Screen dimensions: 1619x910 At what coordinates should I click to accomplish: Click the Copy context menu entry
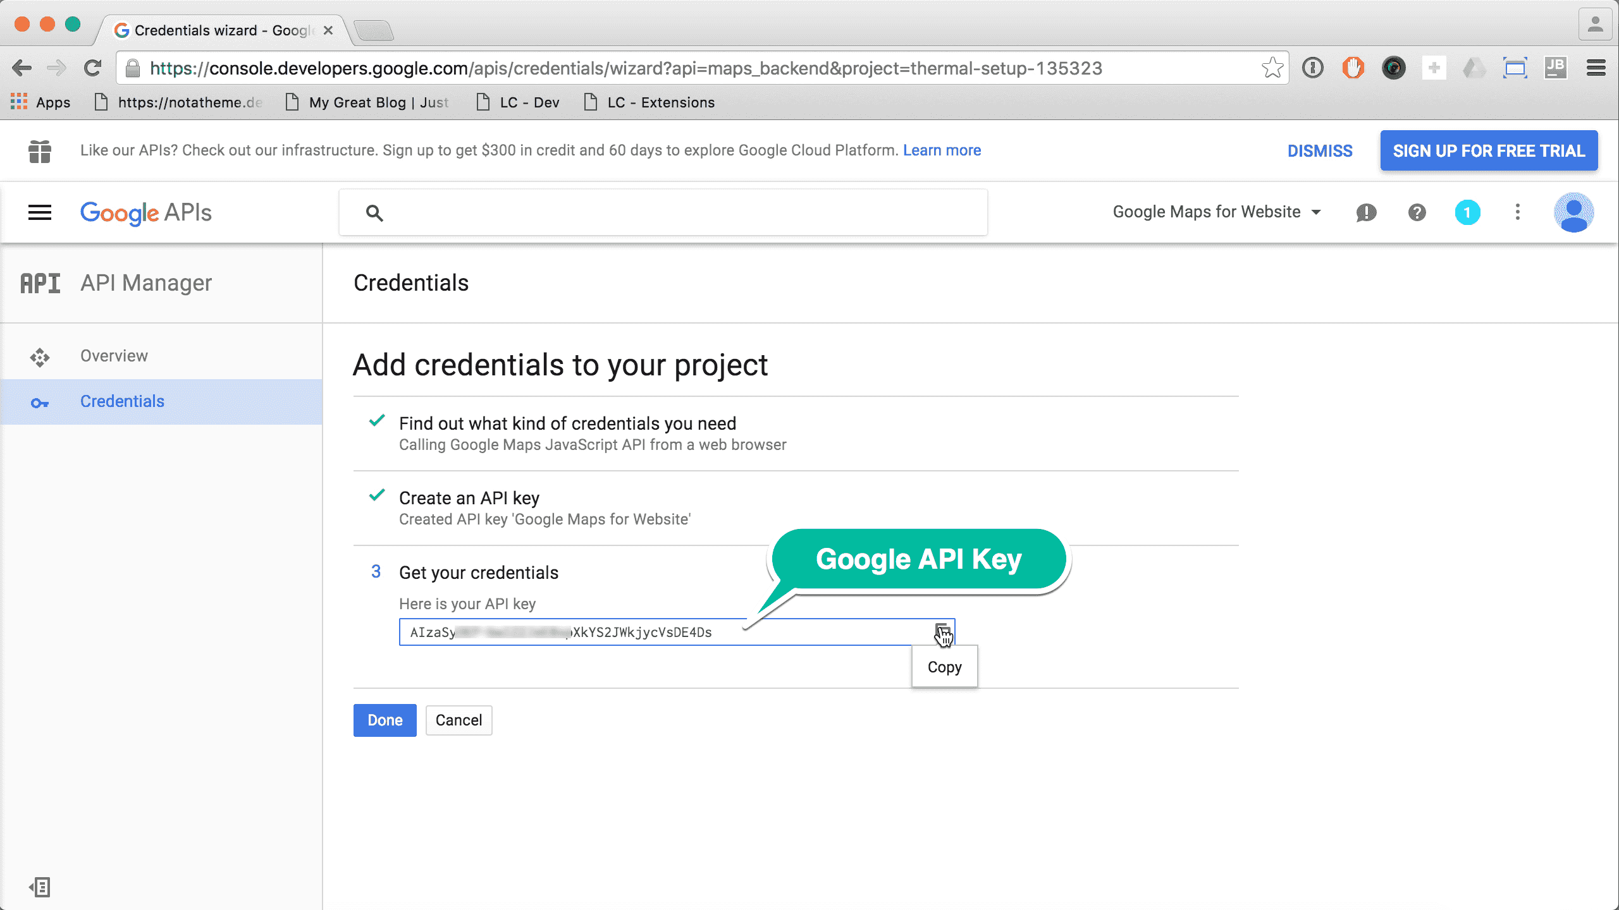[x=944, y=667]
